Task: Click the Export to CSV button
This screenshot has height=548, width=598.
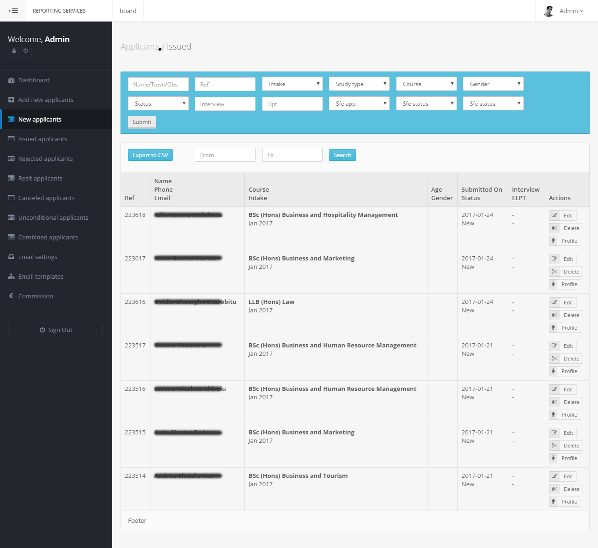Action: pyautogui.click(x=150, y=155)
